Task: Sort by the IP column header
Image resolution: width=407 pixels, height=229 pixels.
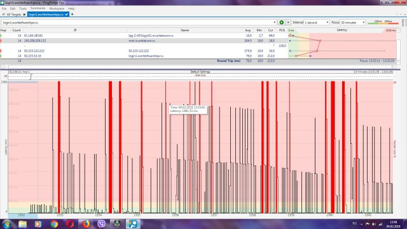Action: point(75,31)
